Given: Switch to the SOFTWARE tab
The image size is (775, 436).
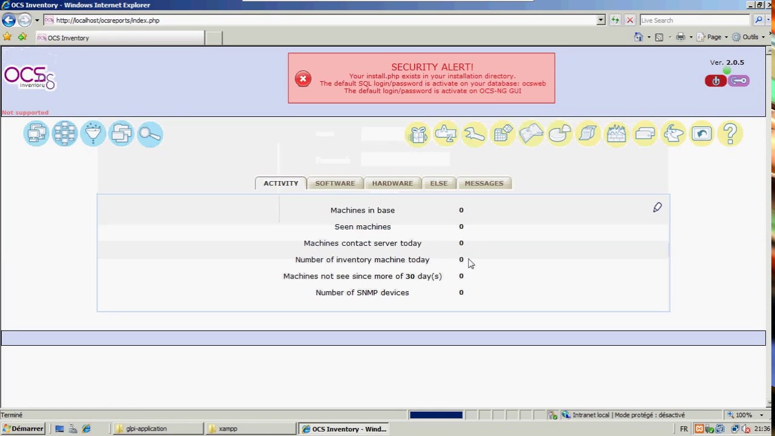Looking at the screenshot, I should click(x=335, y=183).
